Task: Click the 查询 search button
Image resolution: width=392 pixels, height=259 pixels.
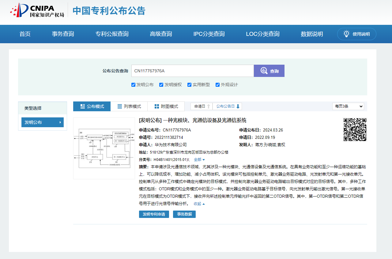Action: pyautogui.click(x=269, y=71)
